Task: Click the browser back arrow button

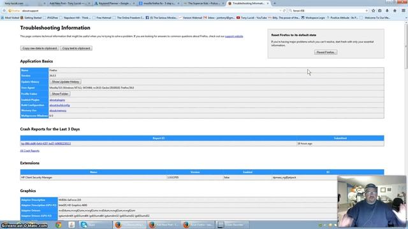Action: (x=4, y=11)
